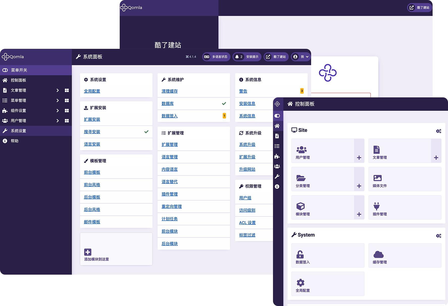Click the 插件管理 plug icon tile
This screenshot has height=306, width=448.
(376, 206)
